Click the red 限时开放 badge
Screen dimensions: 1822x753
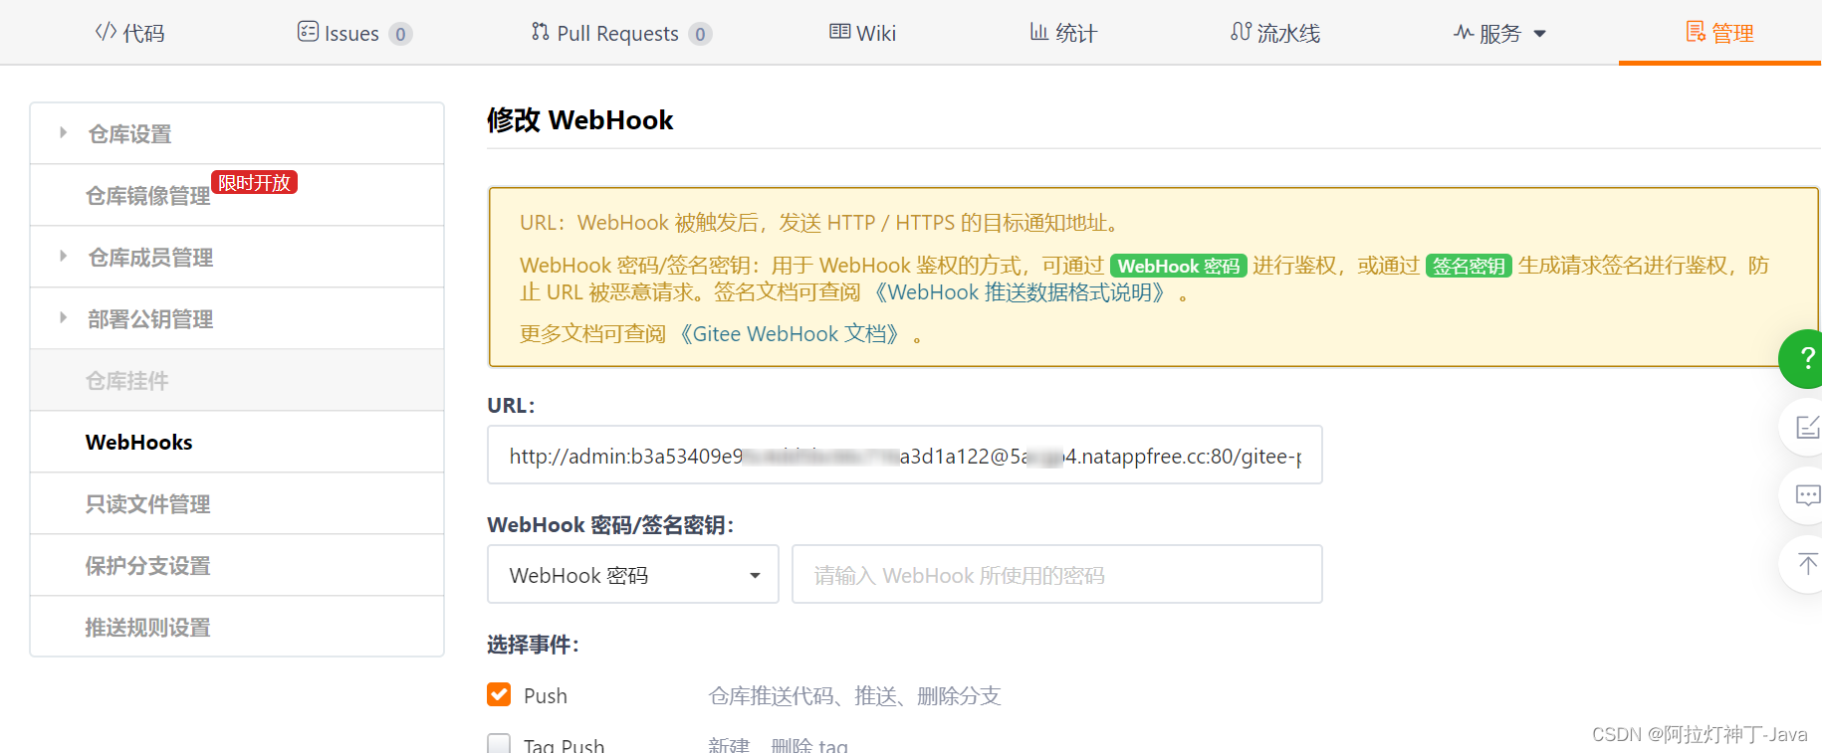(254, 182)
